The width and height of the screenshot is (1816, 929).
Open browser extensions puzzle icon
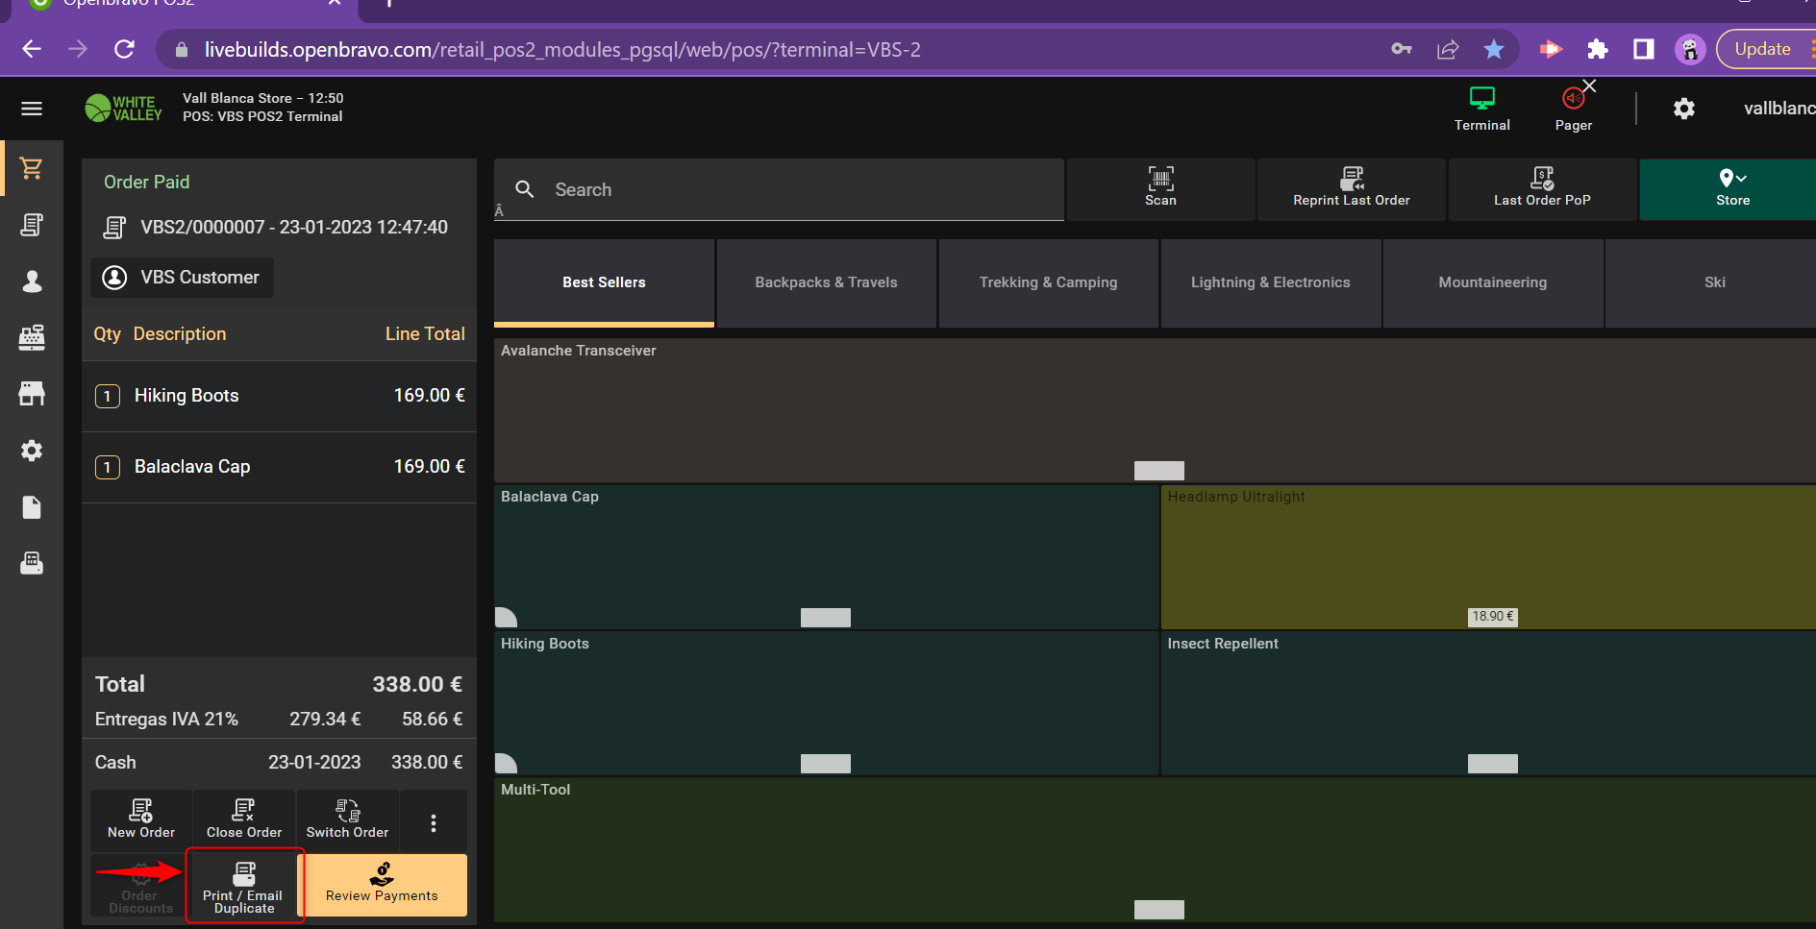(1597, 49)
